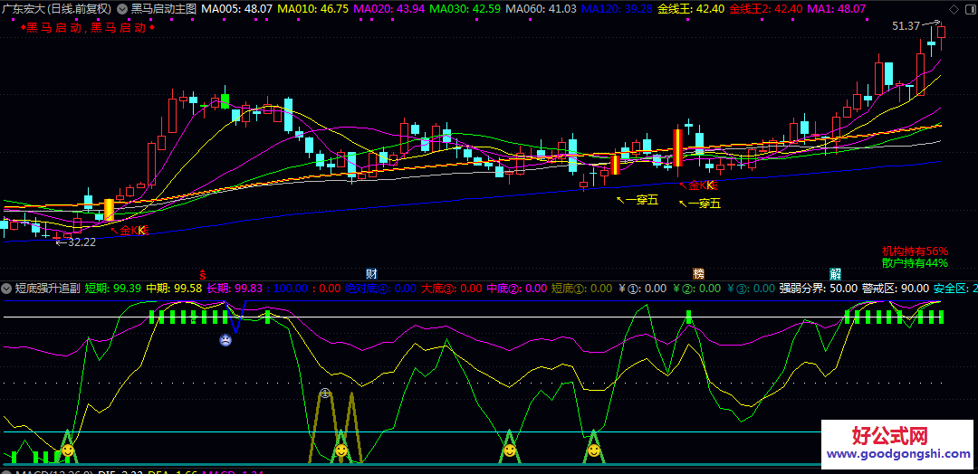This screenshot has width=978, height=474.
Task: Click the leftmost yellow smiley signal icon
Action: 68,450
